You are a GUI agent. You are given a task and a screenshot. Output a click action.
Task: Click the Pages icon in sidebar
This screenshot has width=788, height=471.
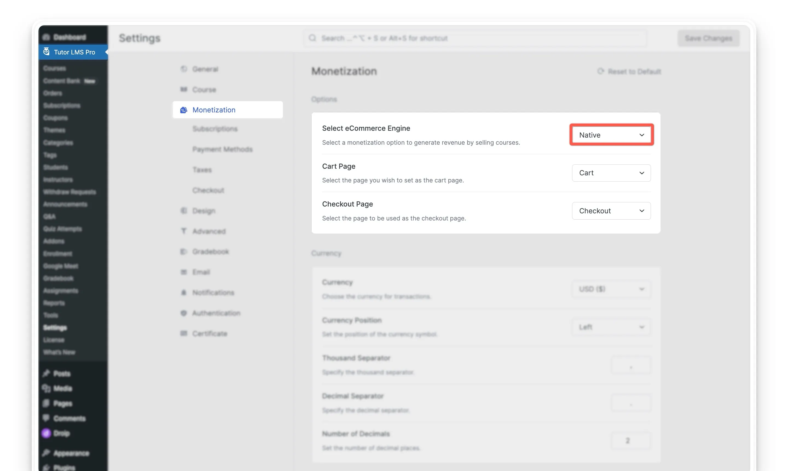pos(46,403)
